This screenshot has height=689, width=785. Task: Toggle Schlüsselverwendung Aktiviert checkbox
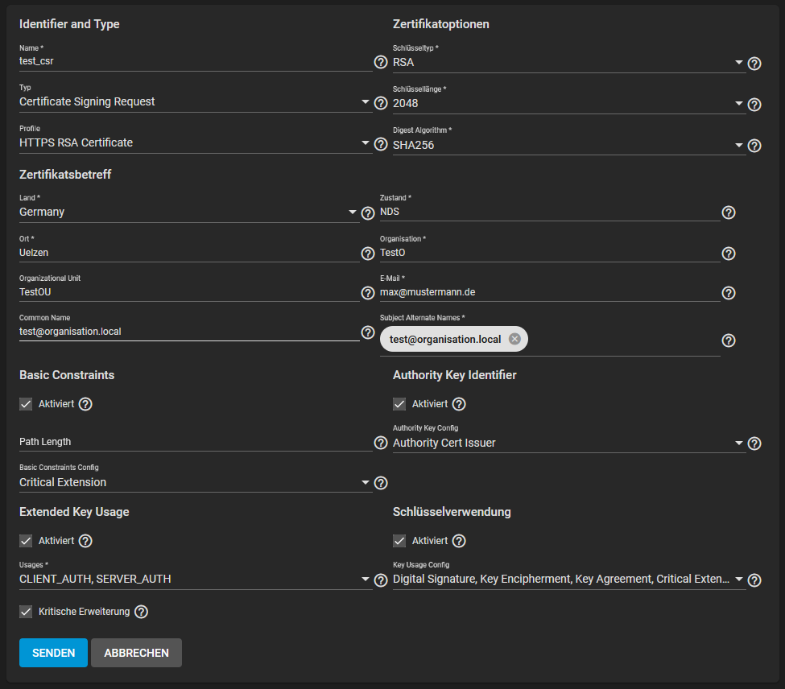tap(399, 541)
